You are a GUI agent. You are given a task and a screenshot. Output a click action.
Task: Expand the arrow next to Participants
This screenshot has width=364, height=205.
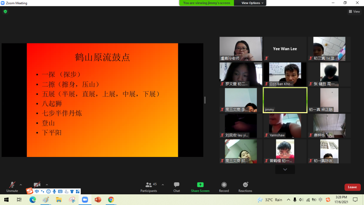[x=163, y=185]
